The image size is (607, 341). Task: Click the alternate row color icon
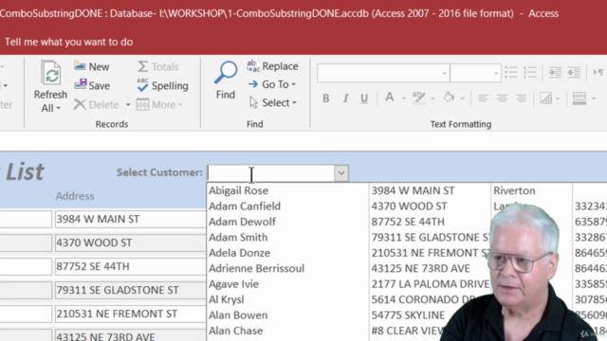coord(579,99)
